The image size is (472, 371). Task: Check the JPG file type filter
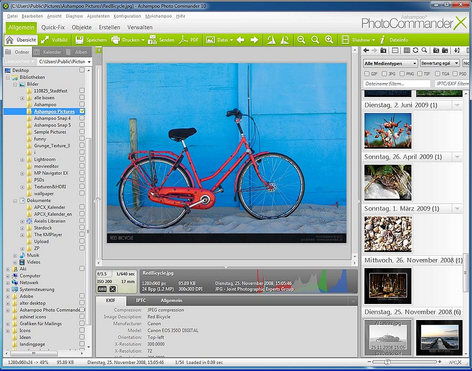coord(385,74)
